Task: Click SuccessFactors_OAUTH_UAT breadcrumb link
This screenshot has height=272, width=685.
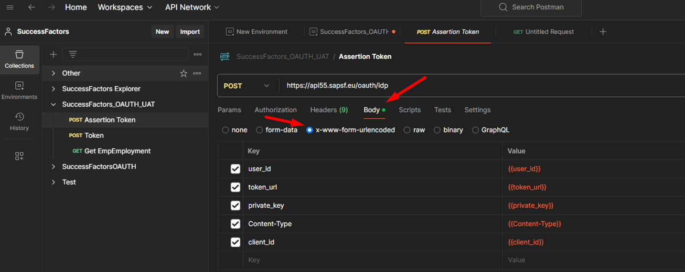Action: click(283, 56)
